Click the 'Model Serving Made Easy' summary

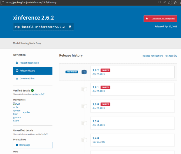click(27, 43)
